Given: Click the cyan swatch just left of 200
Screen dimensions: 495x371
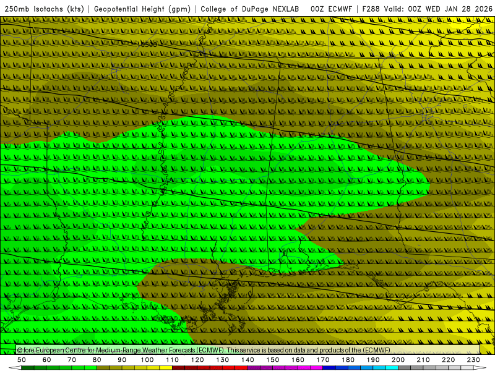Looking at the screenshot, I should click(392, 368).
